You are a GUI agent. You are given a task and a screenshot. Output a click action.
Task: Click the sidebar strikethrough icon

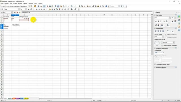pos(164,21)
